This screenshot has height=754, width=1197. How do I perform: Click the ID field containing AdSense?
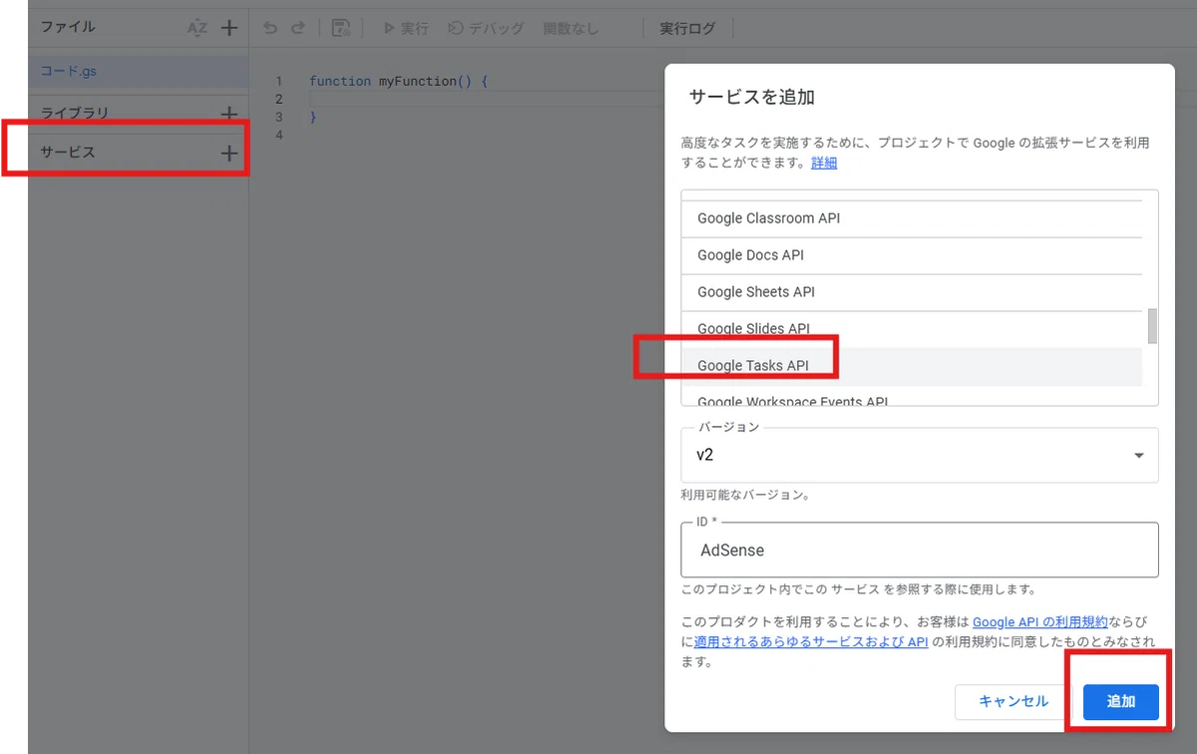[920, 550]
